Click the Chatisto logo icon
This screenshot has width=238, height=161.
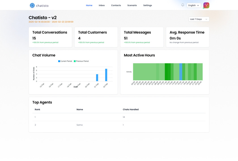[32, 5]
